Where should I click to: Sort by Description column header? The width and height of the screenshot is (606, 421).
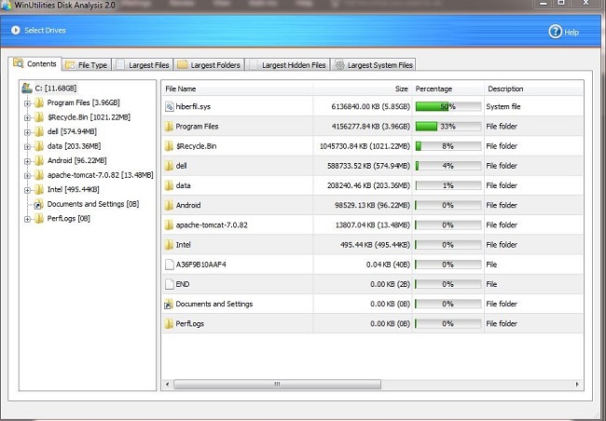tap(533, 88)
